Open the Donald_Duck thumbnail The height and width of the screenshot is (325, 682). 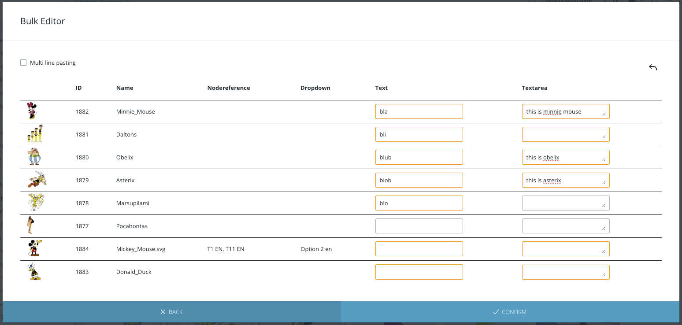click(34, 271)
